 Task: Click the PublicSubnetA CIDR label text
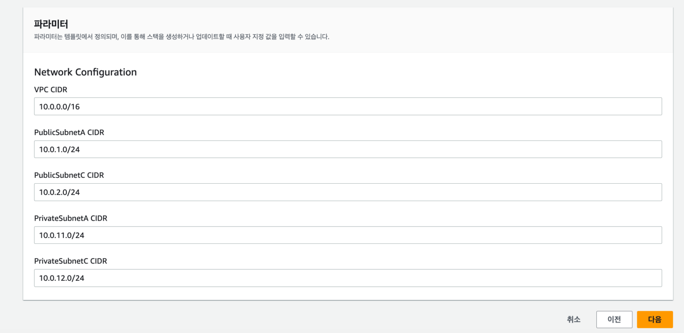69,132
